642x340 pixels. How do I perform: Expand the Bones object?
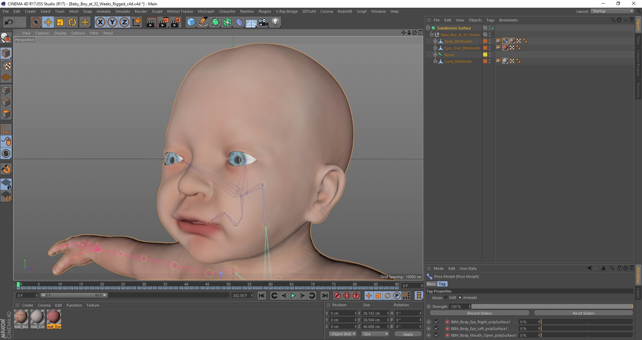point(435,55)
